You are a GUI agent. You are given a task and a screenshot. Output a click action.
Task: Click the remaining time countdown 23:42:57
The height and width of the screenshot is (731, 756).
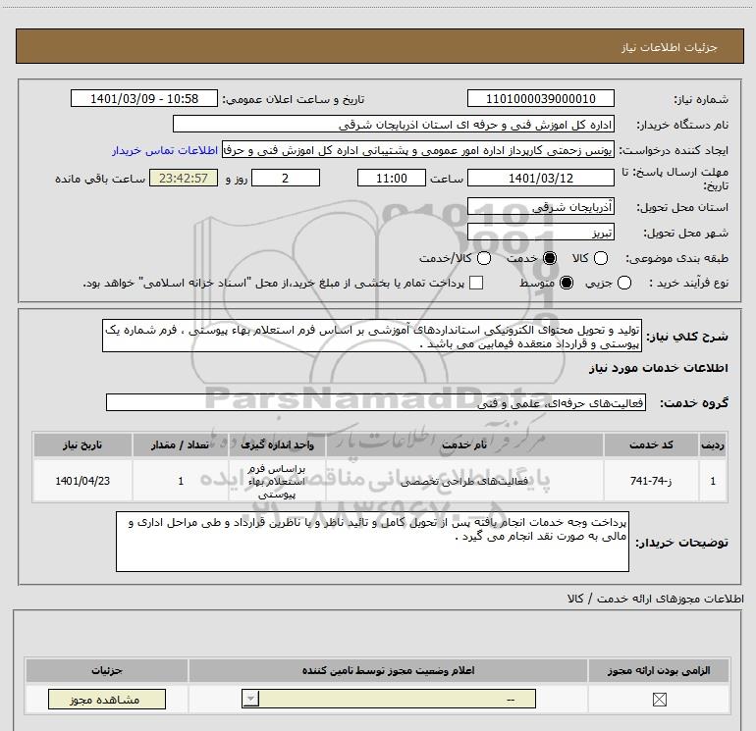[184, 178]
